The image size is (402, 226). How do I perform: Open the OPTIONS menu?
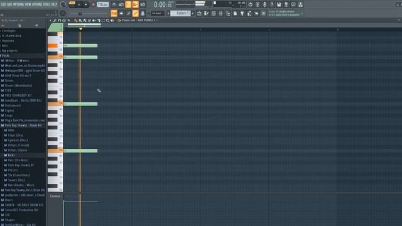(x=37, y=4)
